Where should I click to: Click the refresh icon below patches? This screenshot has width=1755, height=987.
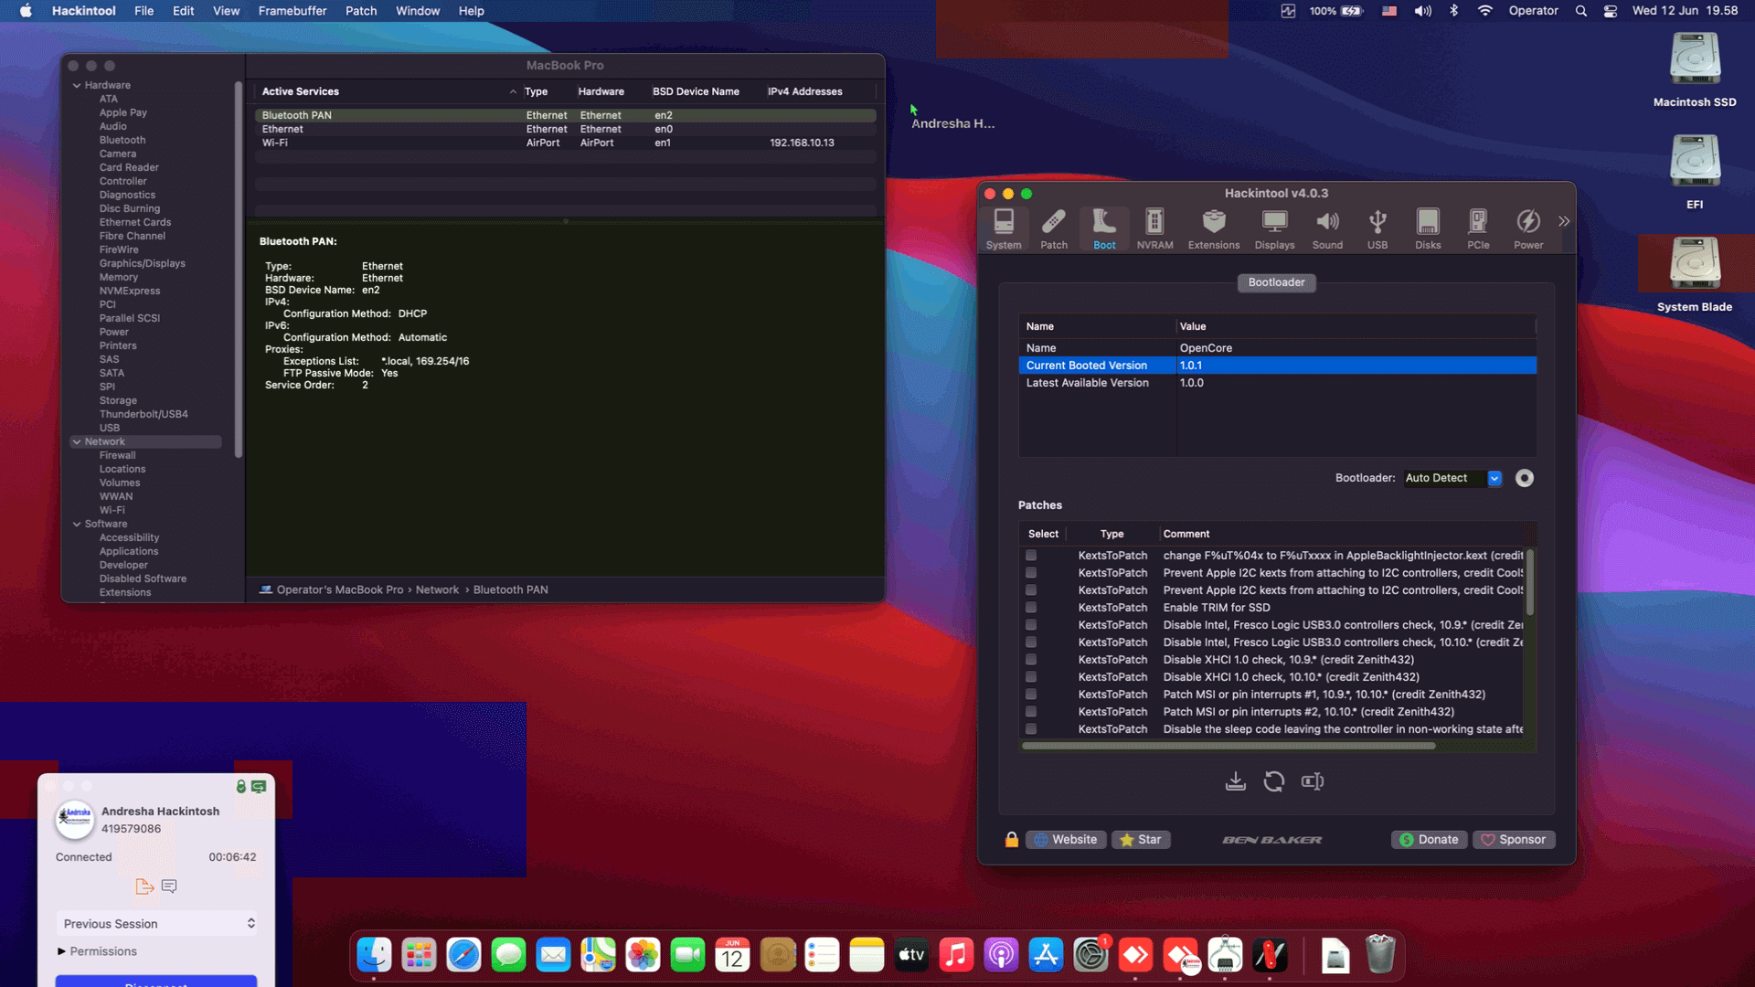click(x=1274, y=781)
